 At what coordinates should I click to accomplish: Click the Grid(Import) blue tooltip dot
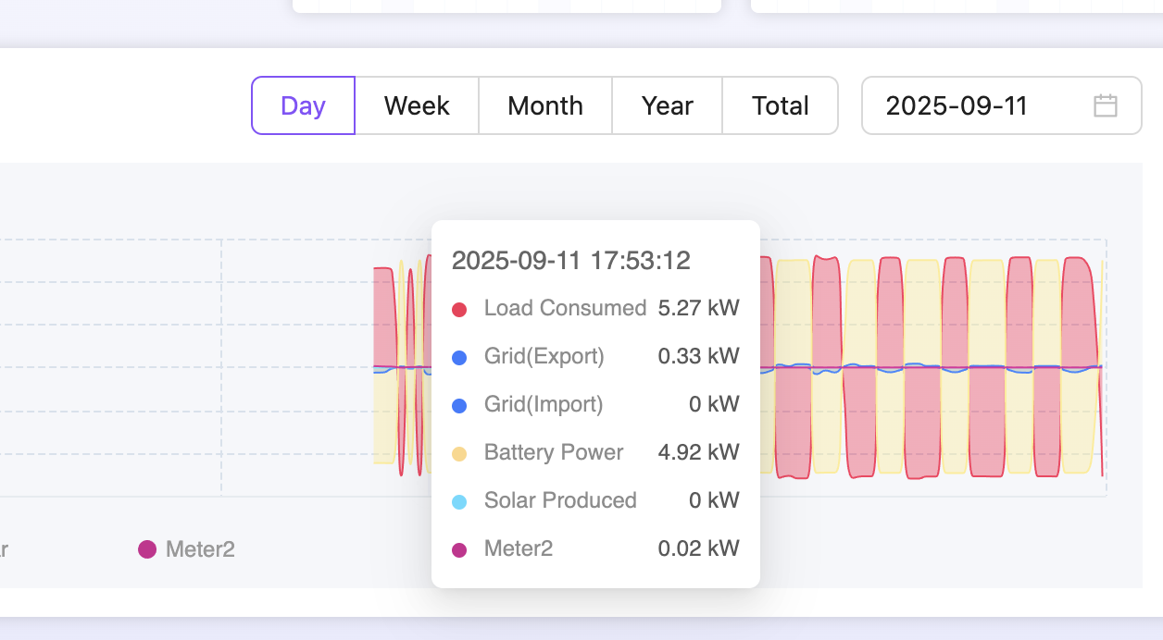point(459,405)
